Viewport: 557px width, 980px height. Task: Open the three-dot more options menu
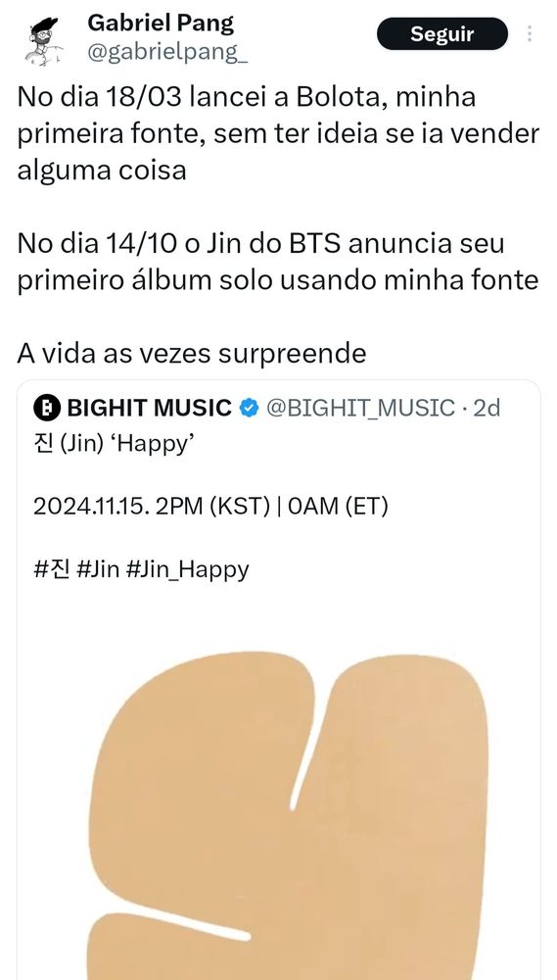click(x=530, y=33)
